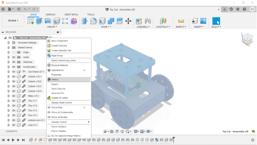Hide the Column v10:1 component
Viewport: 257px width, 145px height.
coord(14,76)
